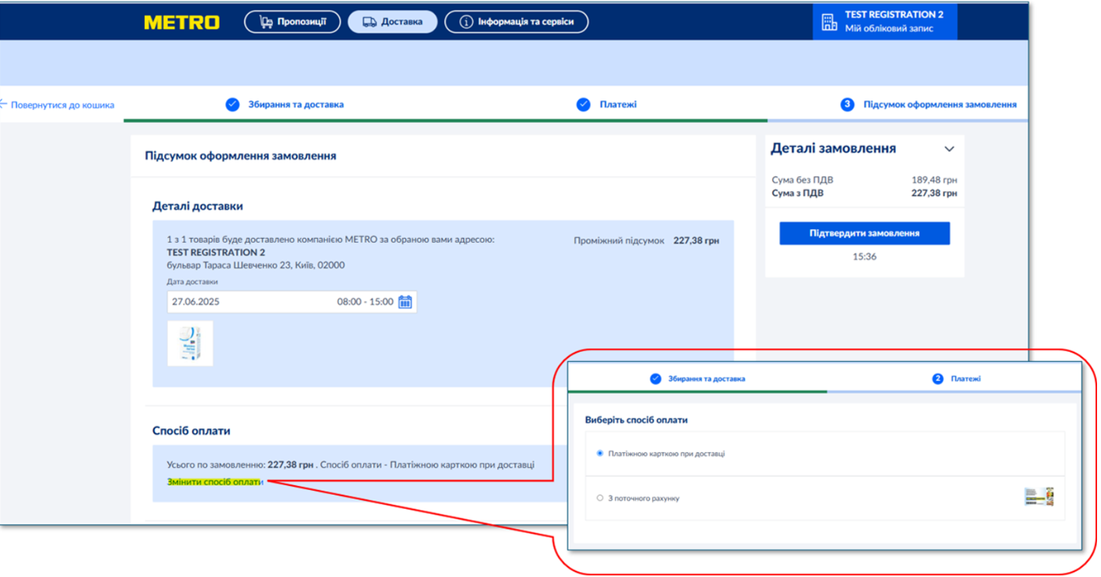This screenshot has height=577, width=1101.
Task: Click the Змінити спосіб оплати link
Action: (x=215, y=481)
